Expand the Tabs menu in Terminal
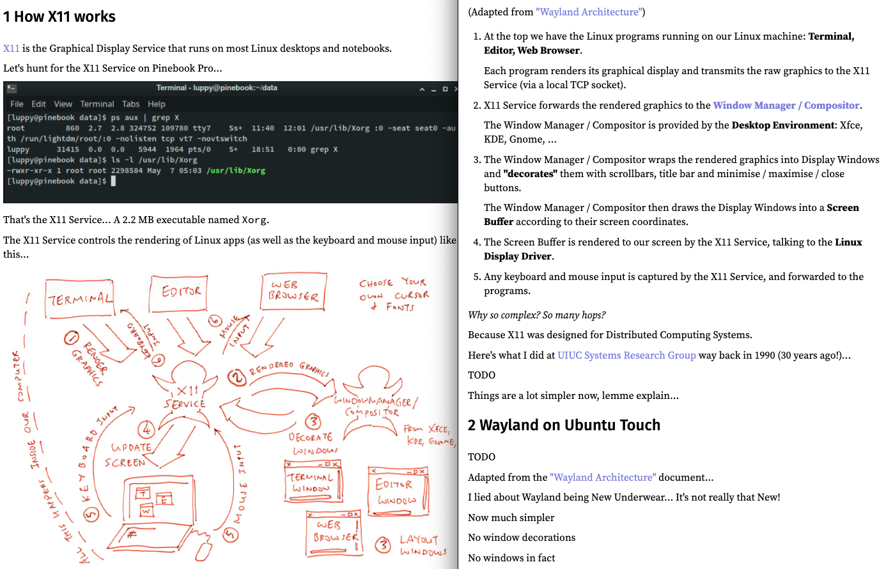The image size is (886, 569). click(x=131, y=104)
